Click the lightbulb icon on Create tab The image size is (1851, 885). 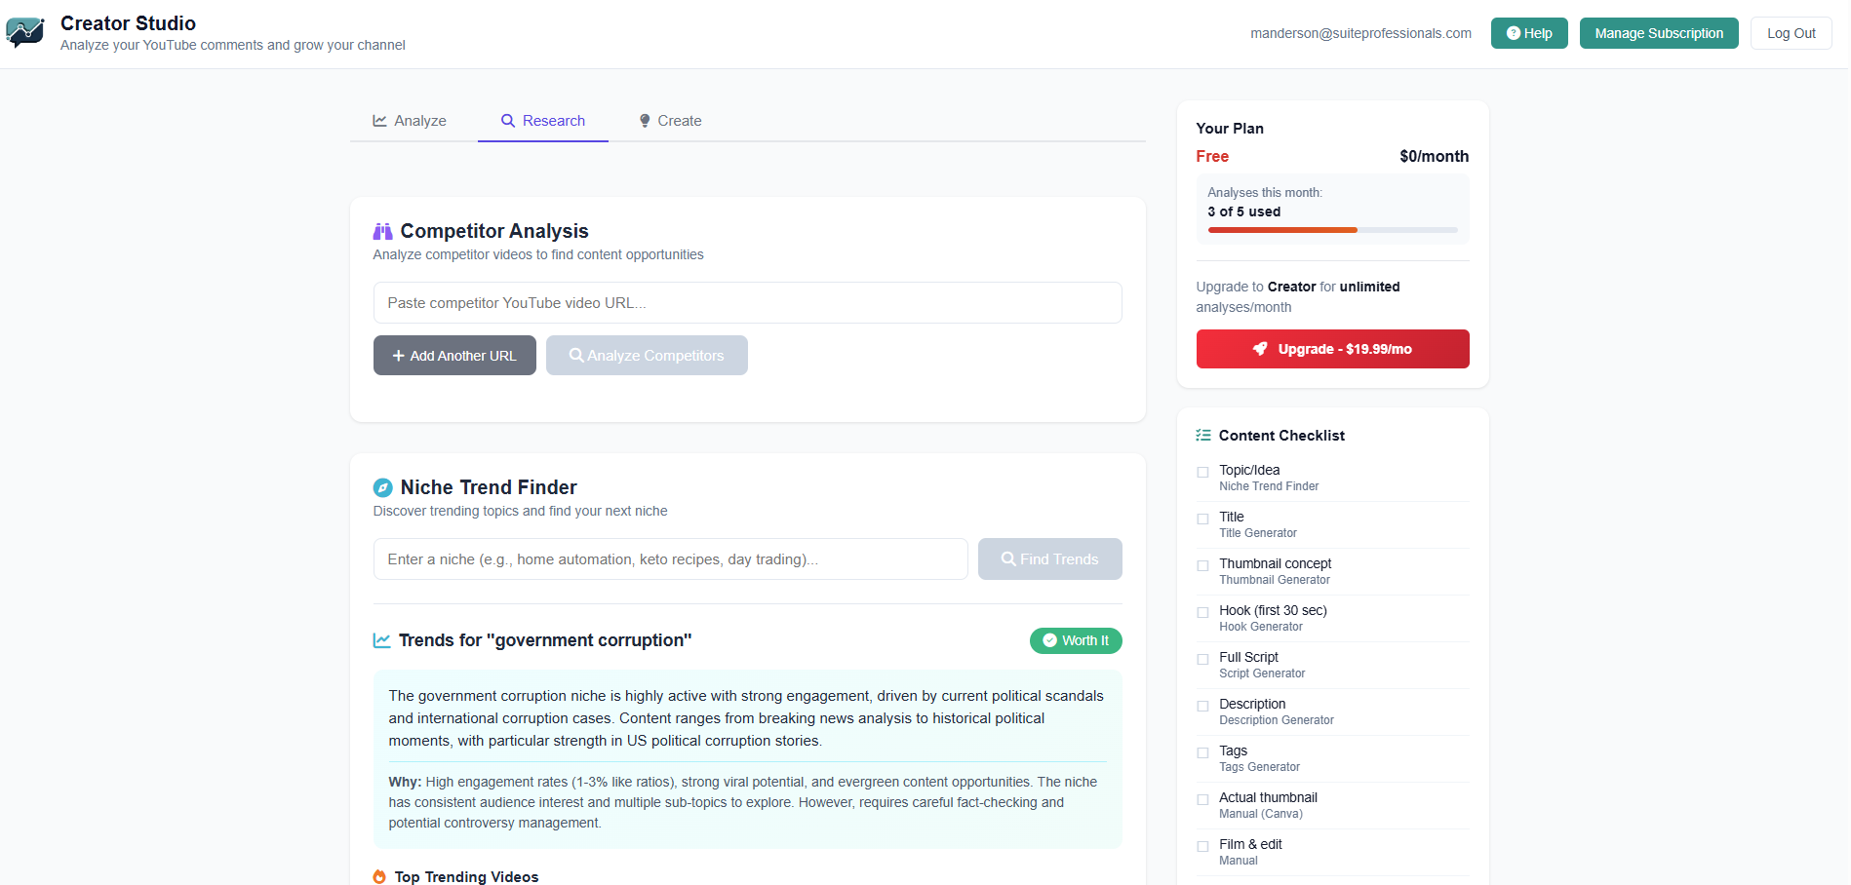pos(645,120)
